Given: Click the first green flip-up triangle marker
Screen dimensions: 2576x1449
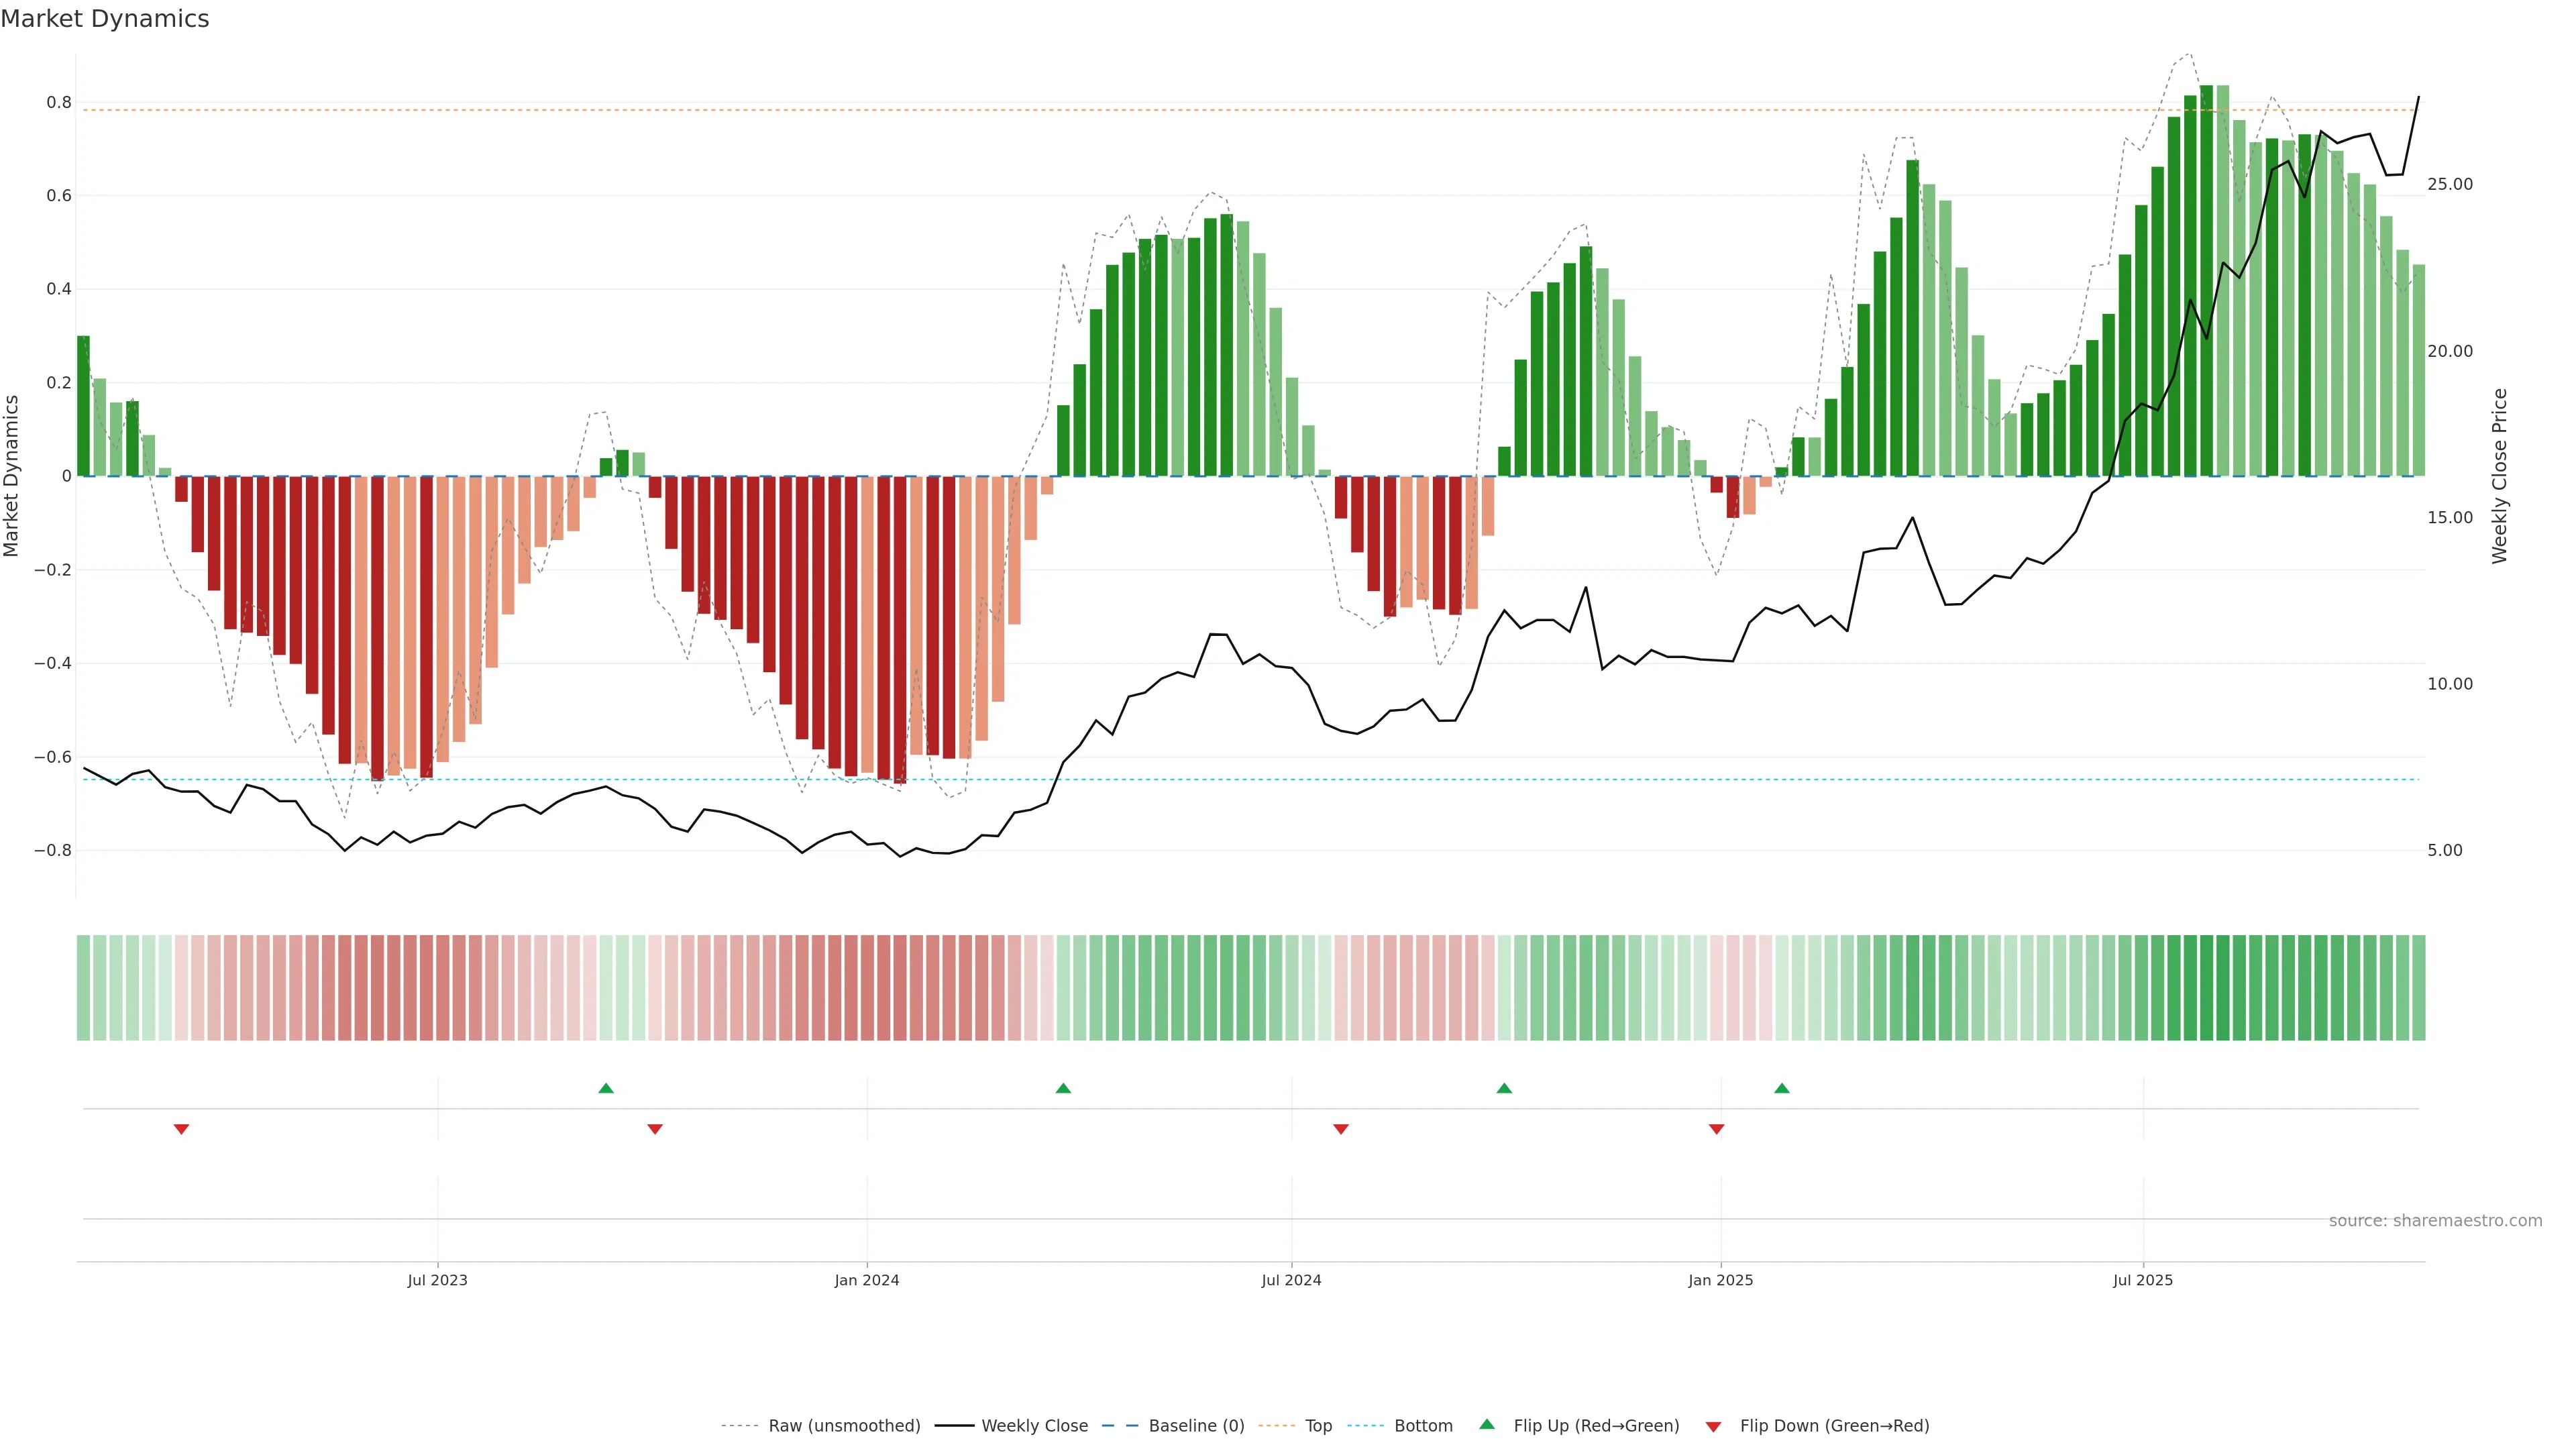Looking at the screenshot, I should point(605,1088).
